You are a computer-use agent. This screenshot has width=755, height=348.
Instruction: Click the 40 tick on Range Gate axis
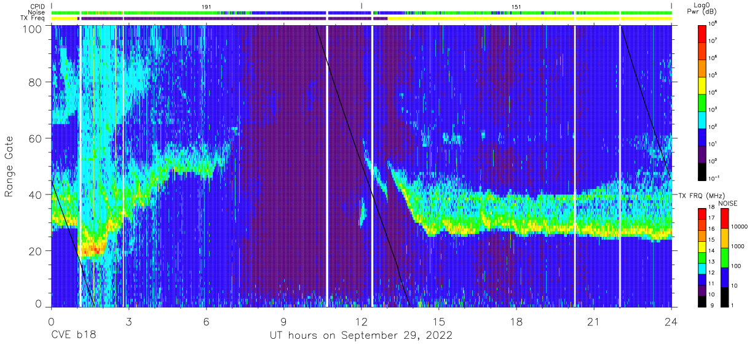coord(36,195)
